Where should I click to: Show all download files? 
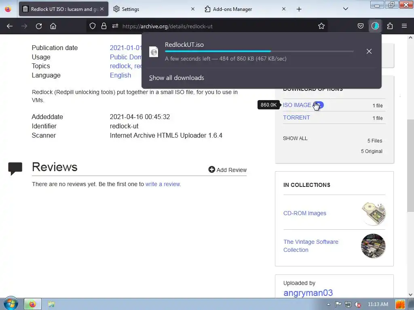click(295, 138)
